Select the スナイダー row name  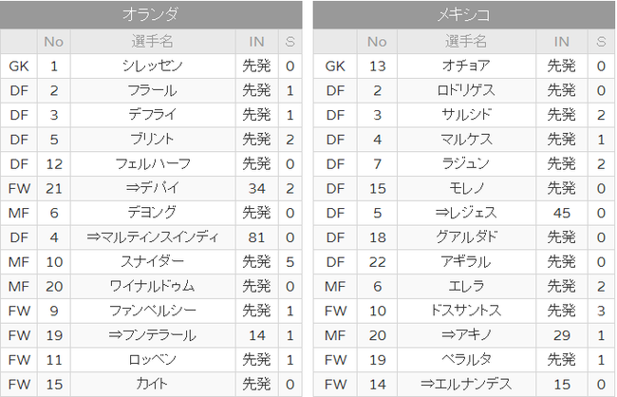click(x=153, y=261)
